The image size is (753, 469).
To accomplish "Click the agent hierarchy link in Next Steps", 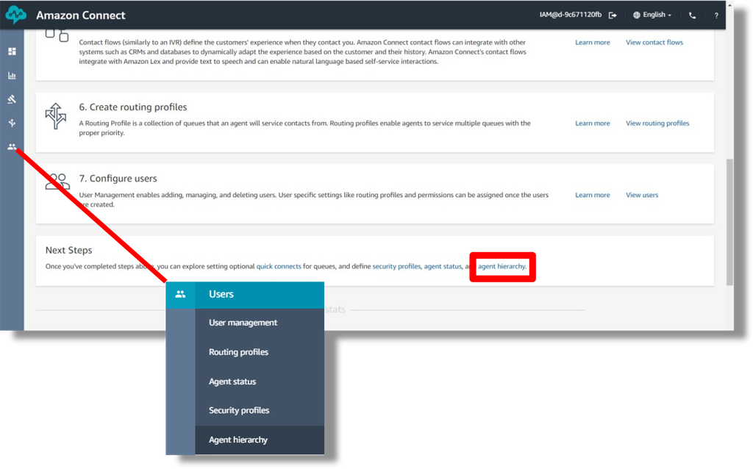I will [x=502, y=266].
